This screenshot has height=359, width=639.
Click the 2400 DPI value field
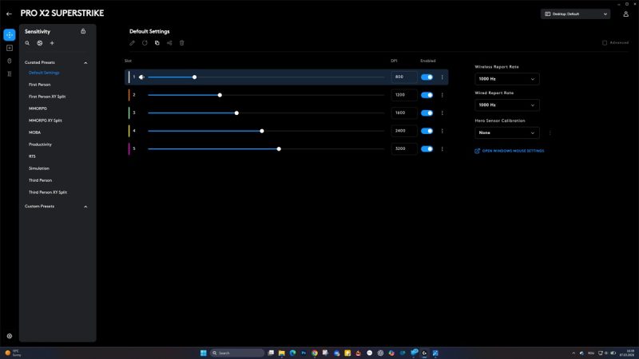tap(400, 131)
